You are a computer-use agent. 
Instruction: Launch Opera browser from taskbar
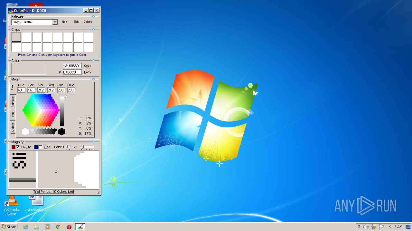(69, 227)
